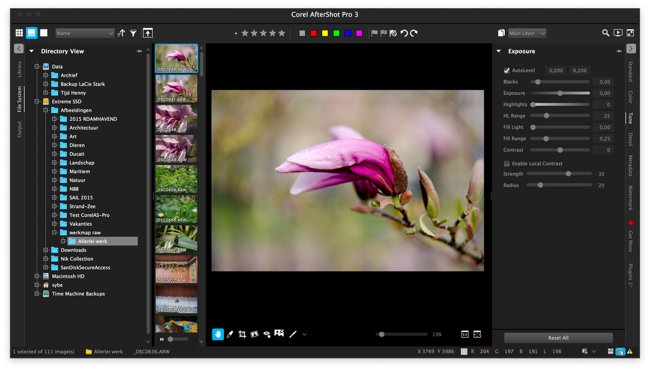
Task: Switch to the Color tab
Action: point(630,97)
